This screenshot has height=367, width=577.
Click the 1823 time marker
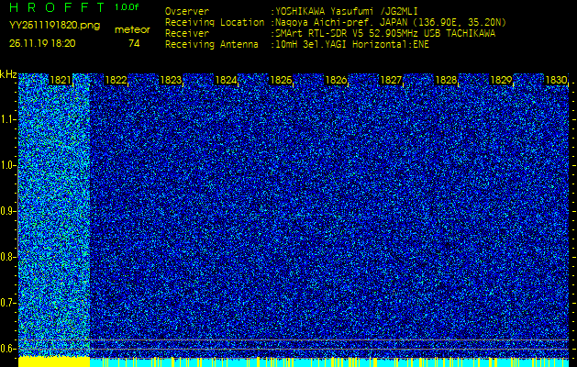(x=171, y=80)
